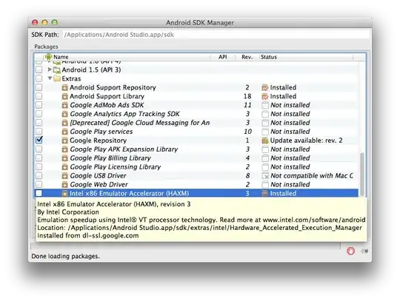This screenshot has height=301, width=400.
Task: Select the Google USB Driver row
Action: tap(196, 176)
